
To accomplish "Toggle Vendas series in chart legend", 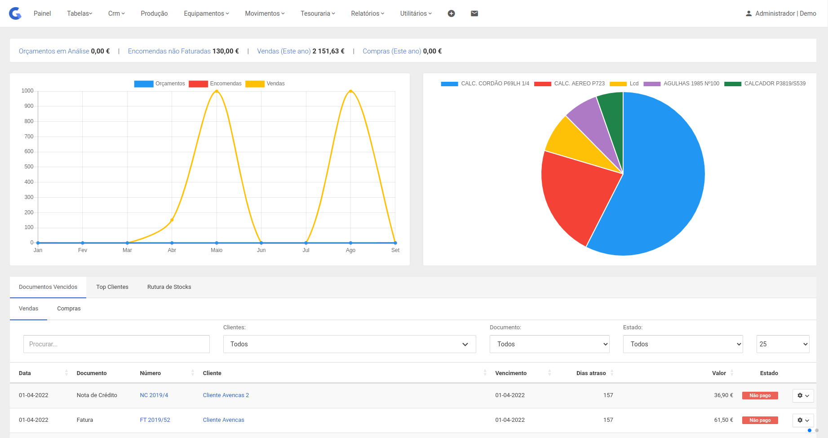I will click(255, 84).
